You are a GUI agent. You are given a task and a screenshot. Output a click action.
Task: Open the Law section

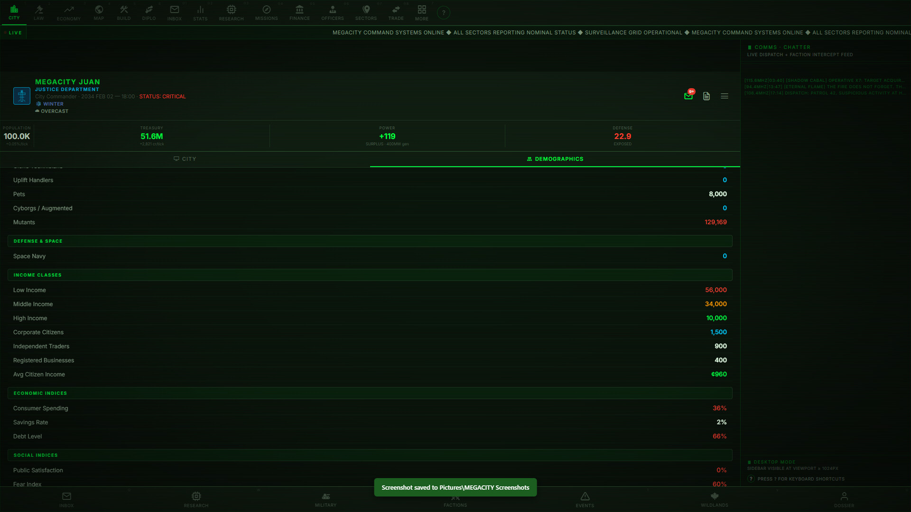(39, 12)
